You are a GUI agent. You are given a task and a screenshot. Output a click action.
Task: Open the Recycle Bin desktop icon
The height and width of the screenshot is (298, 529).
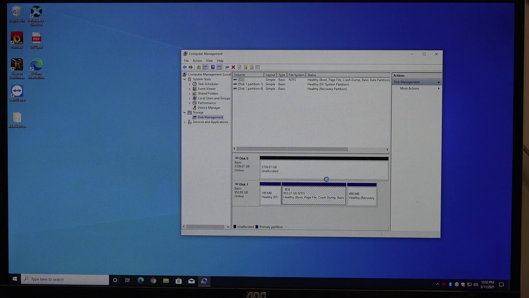(x=17, y=14)
